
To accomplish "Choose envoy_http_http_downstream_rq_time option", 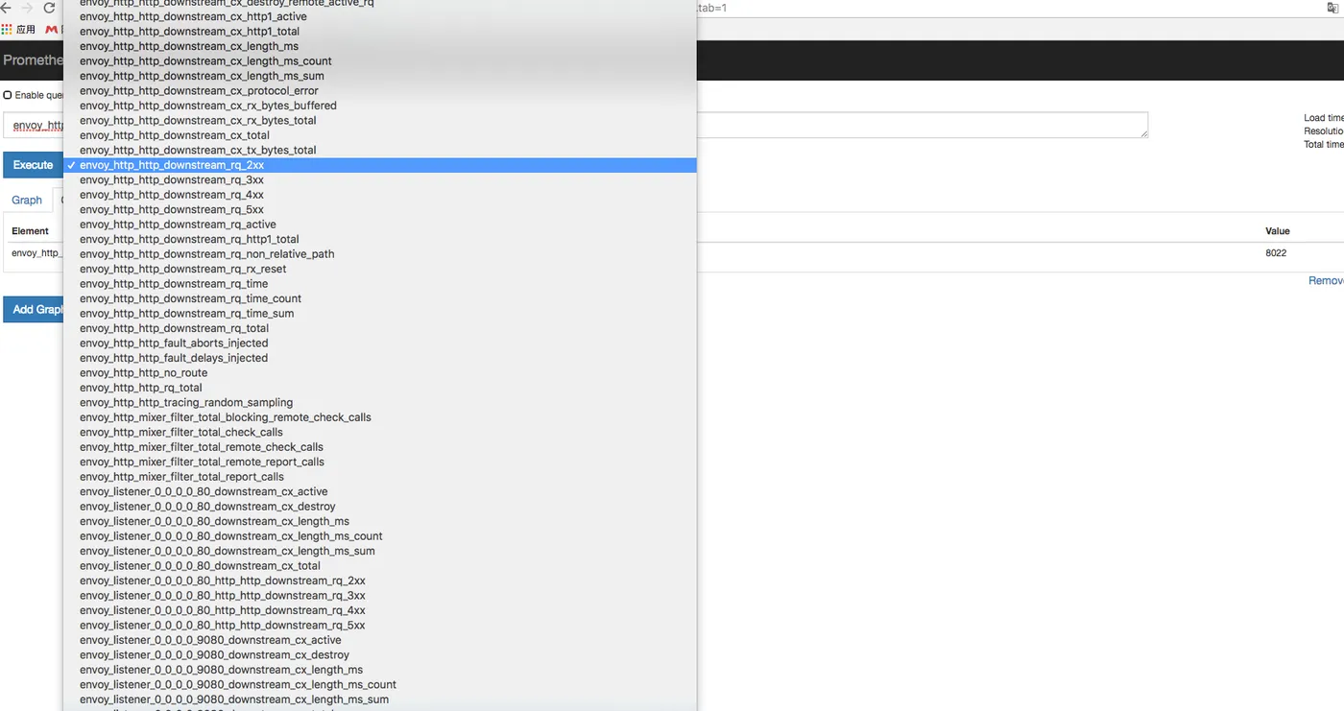I will [380, 284].
